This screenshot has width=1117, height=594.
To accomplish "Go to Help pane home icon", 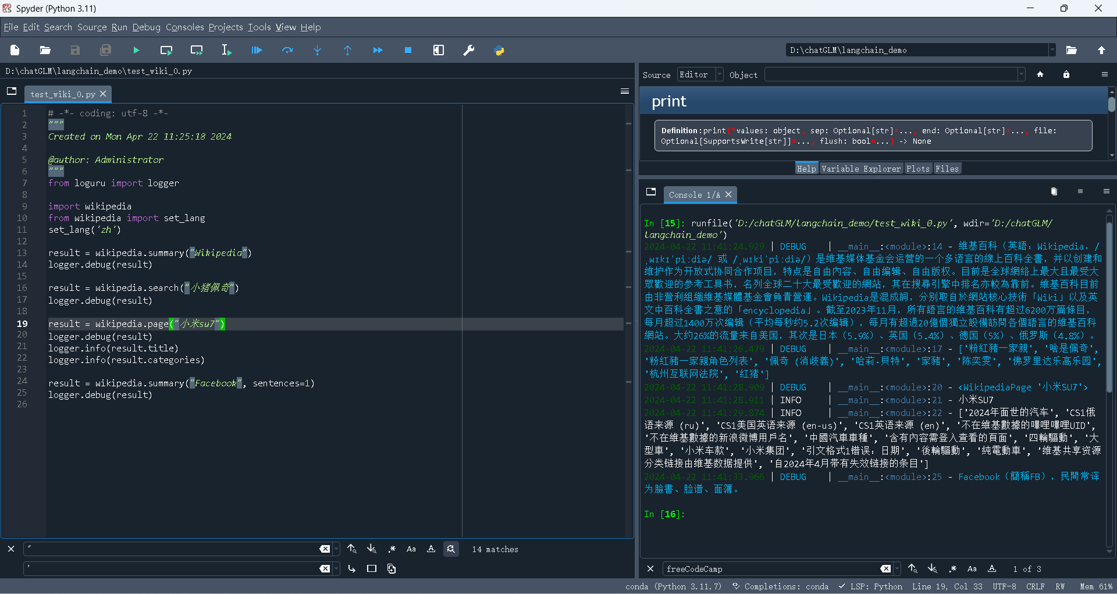I will pyautogui.click(x=1040, y=74).
